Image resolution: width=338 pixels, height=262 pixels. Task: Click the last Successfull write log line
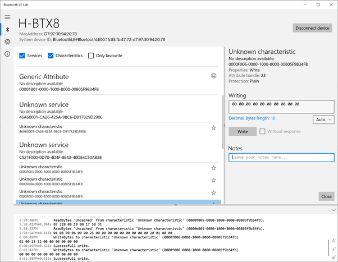click(x=71, y=258)
